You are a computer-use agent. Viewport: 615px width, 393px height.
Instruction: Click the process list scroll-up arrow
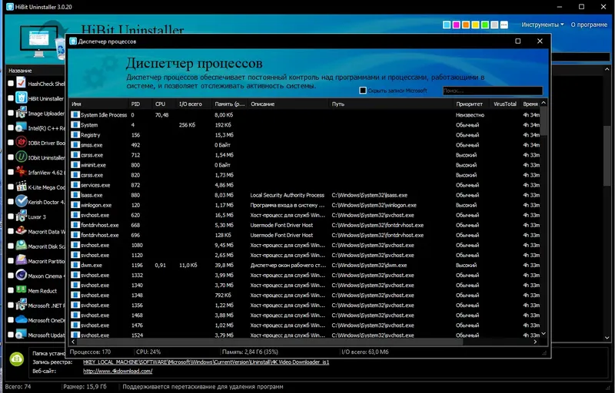coord(544,103)
